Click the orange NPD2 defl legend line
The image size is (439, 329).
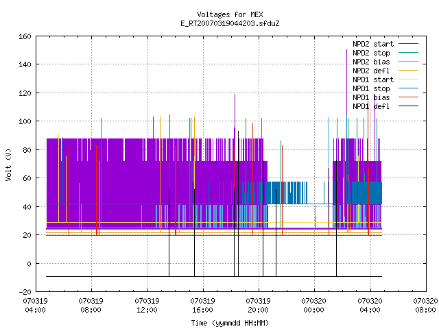click(x=408, y=71)
